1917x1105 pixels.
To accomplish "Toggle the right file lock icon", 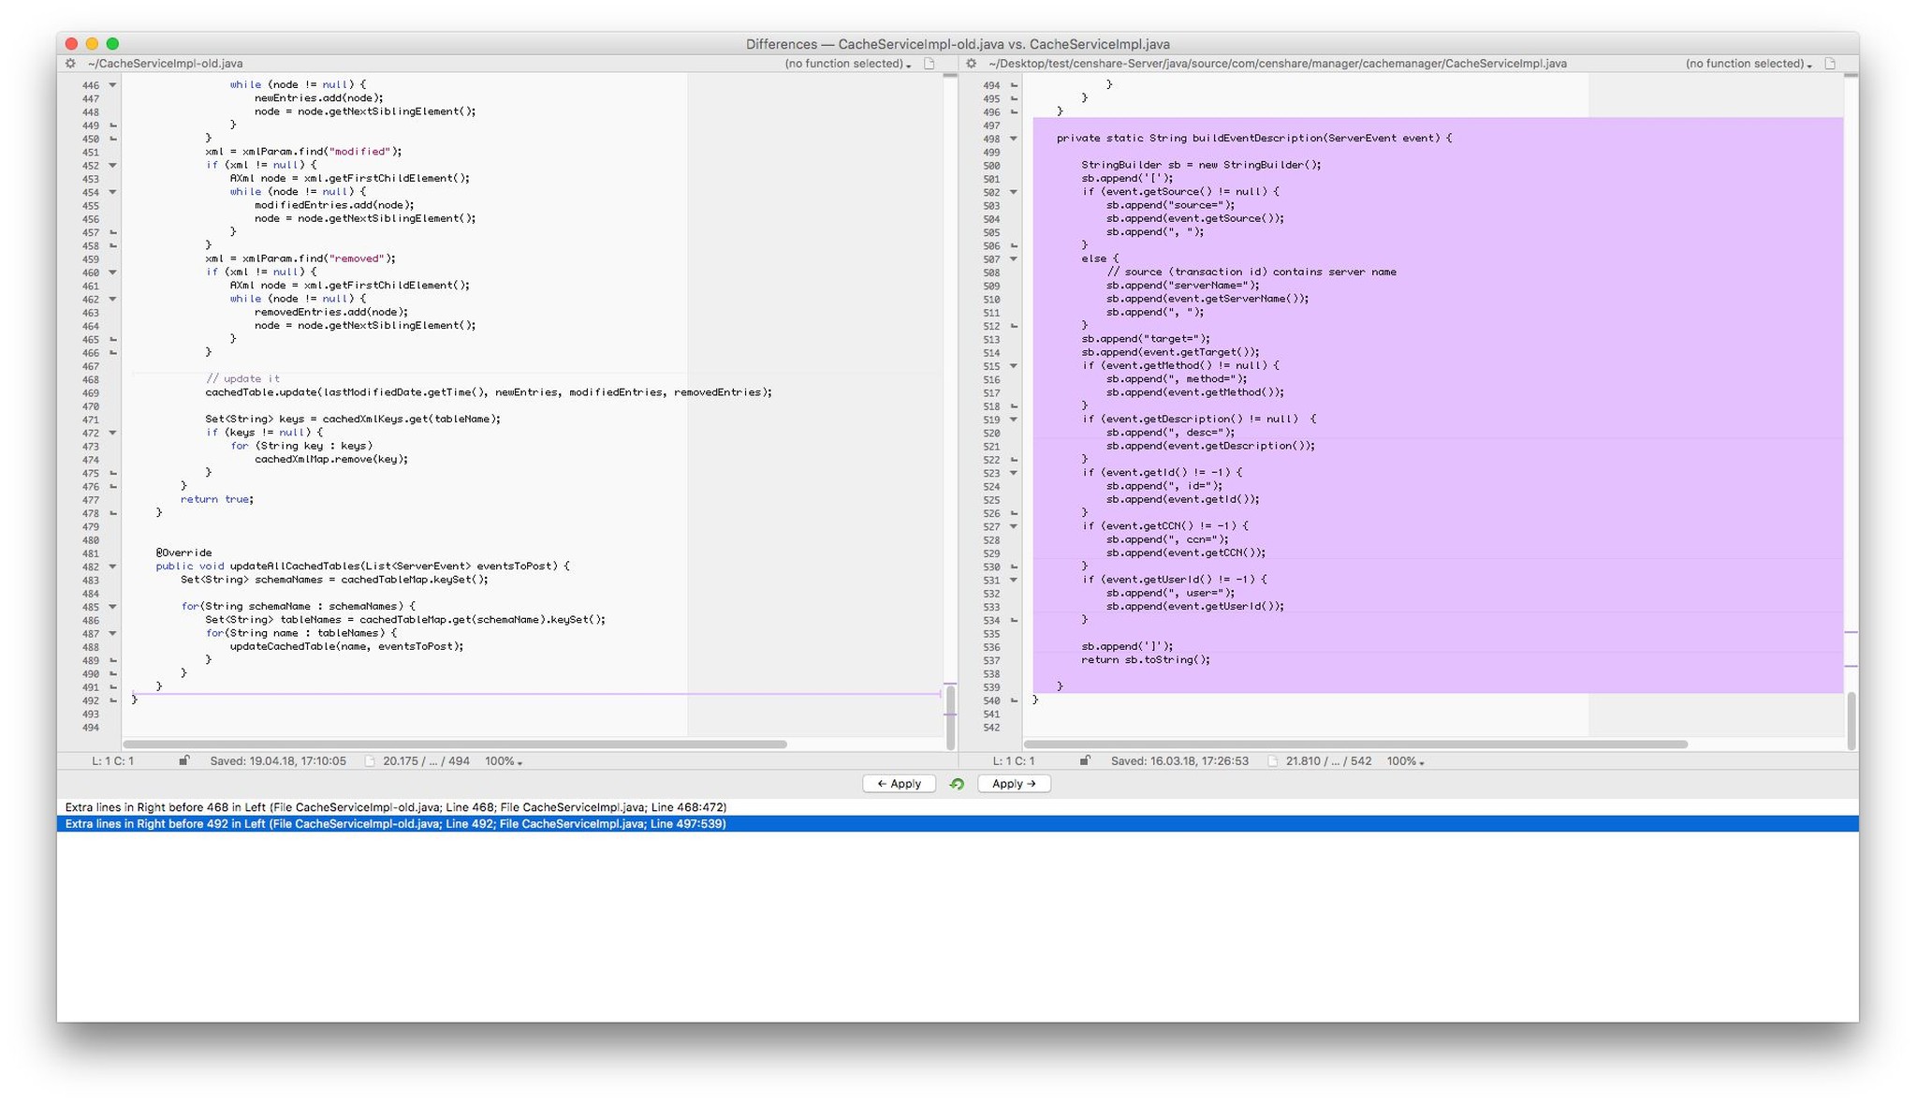I will (x=1085, y=761).
